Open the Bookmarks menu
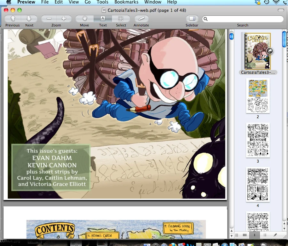288x246 pixels. (126, 2)
